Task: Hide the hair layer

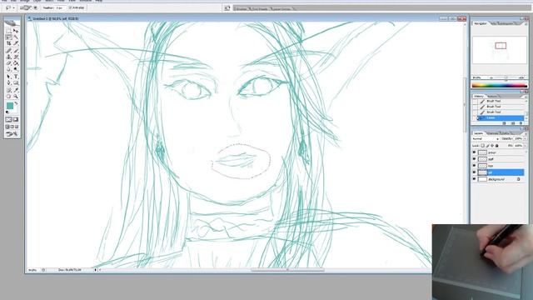Action: (x=474, y=166)
